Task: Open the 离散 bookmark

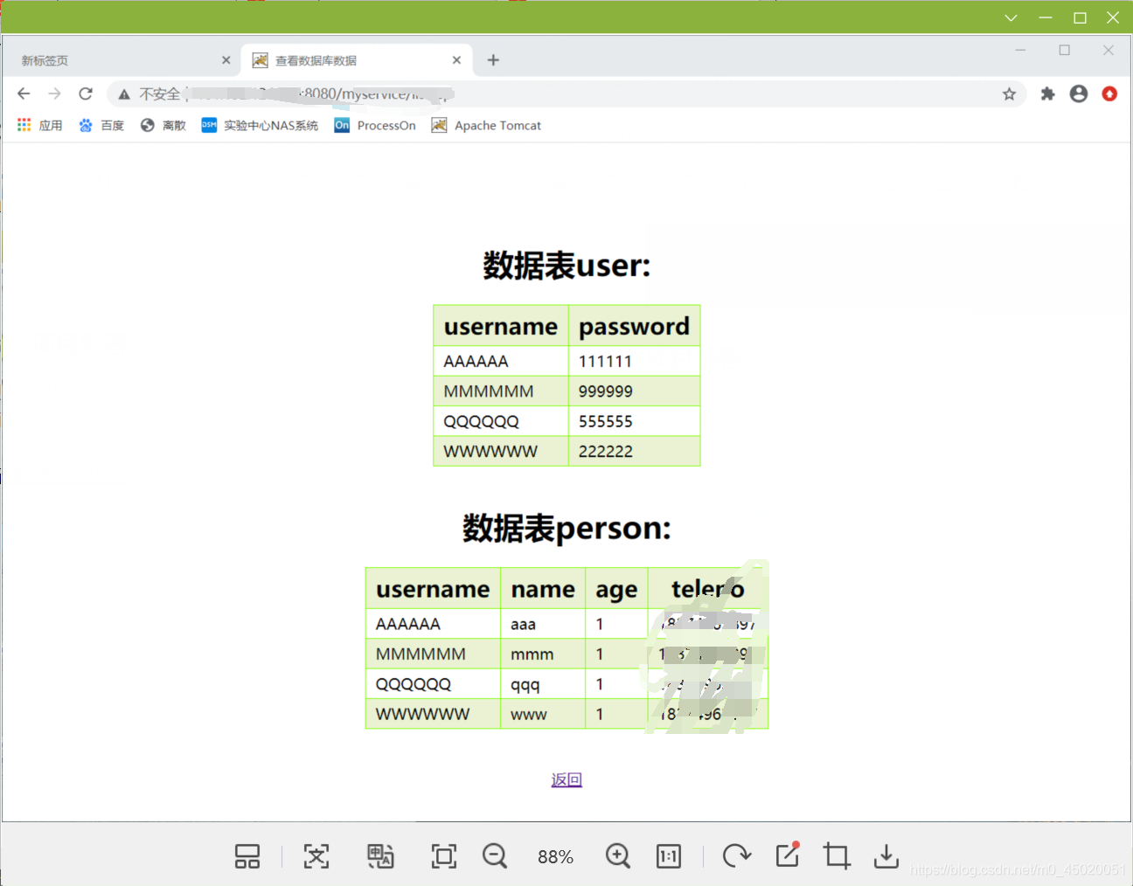Action: click(163, 125)
